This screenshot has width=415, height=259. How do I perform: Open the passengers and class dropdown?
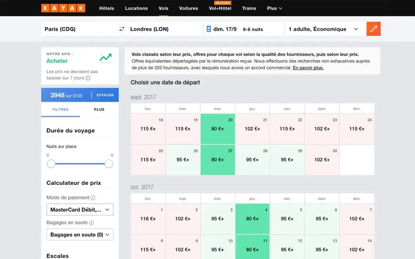pos(324,29)
